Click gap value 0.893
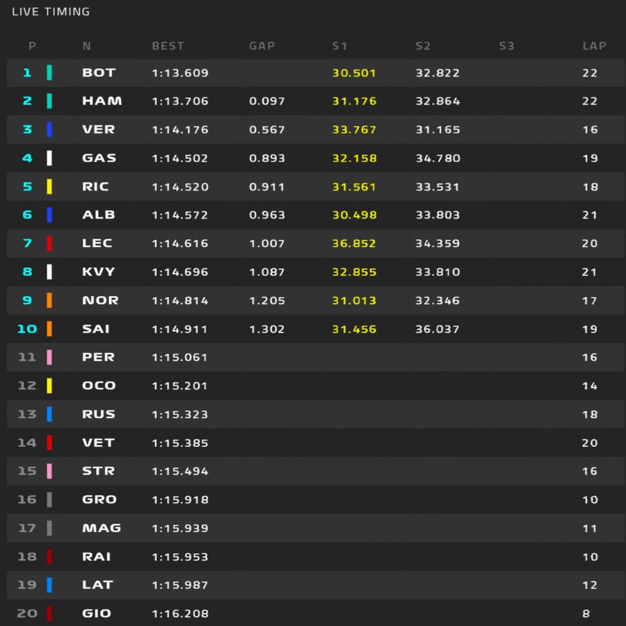This screenshot has height=626, width=626. tap(267, 159)
